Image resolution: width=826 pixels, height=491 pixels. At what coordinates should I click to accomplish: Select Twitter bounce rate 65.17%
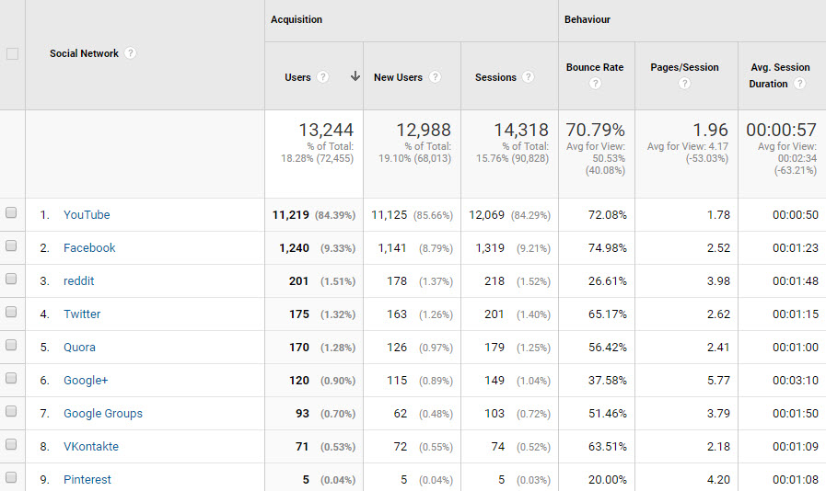tap(608, 314)
